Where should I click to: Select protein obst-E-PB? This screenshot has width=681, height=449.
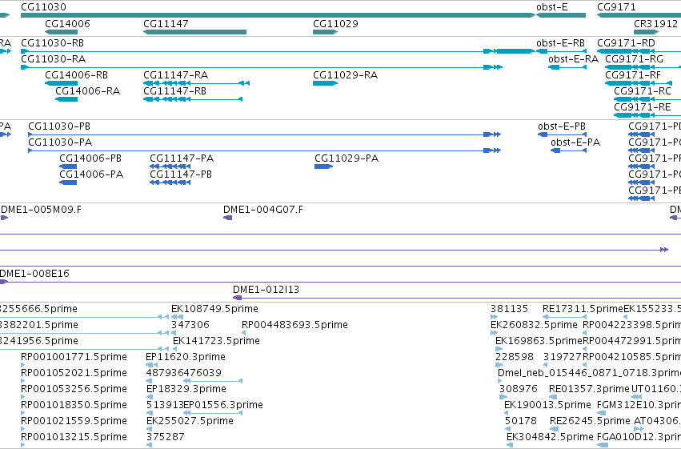(562, 134)
